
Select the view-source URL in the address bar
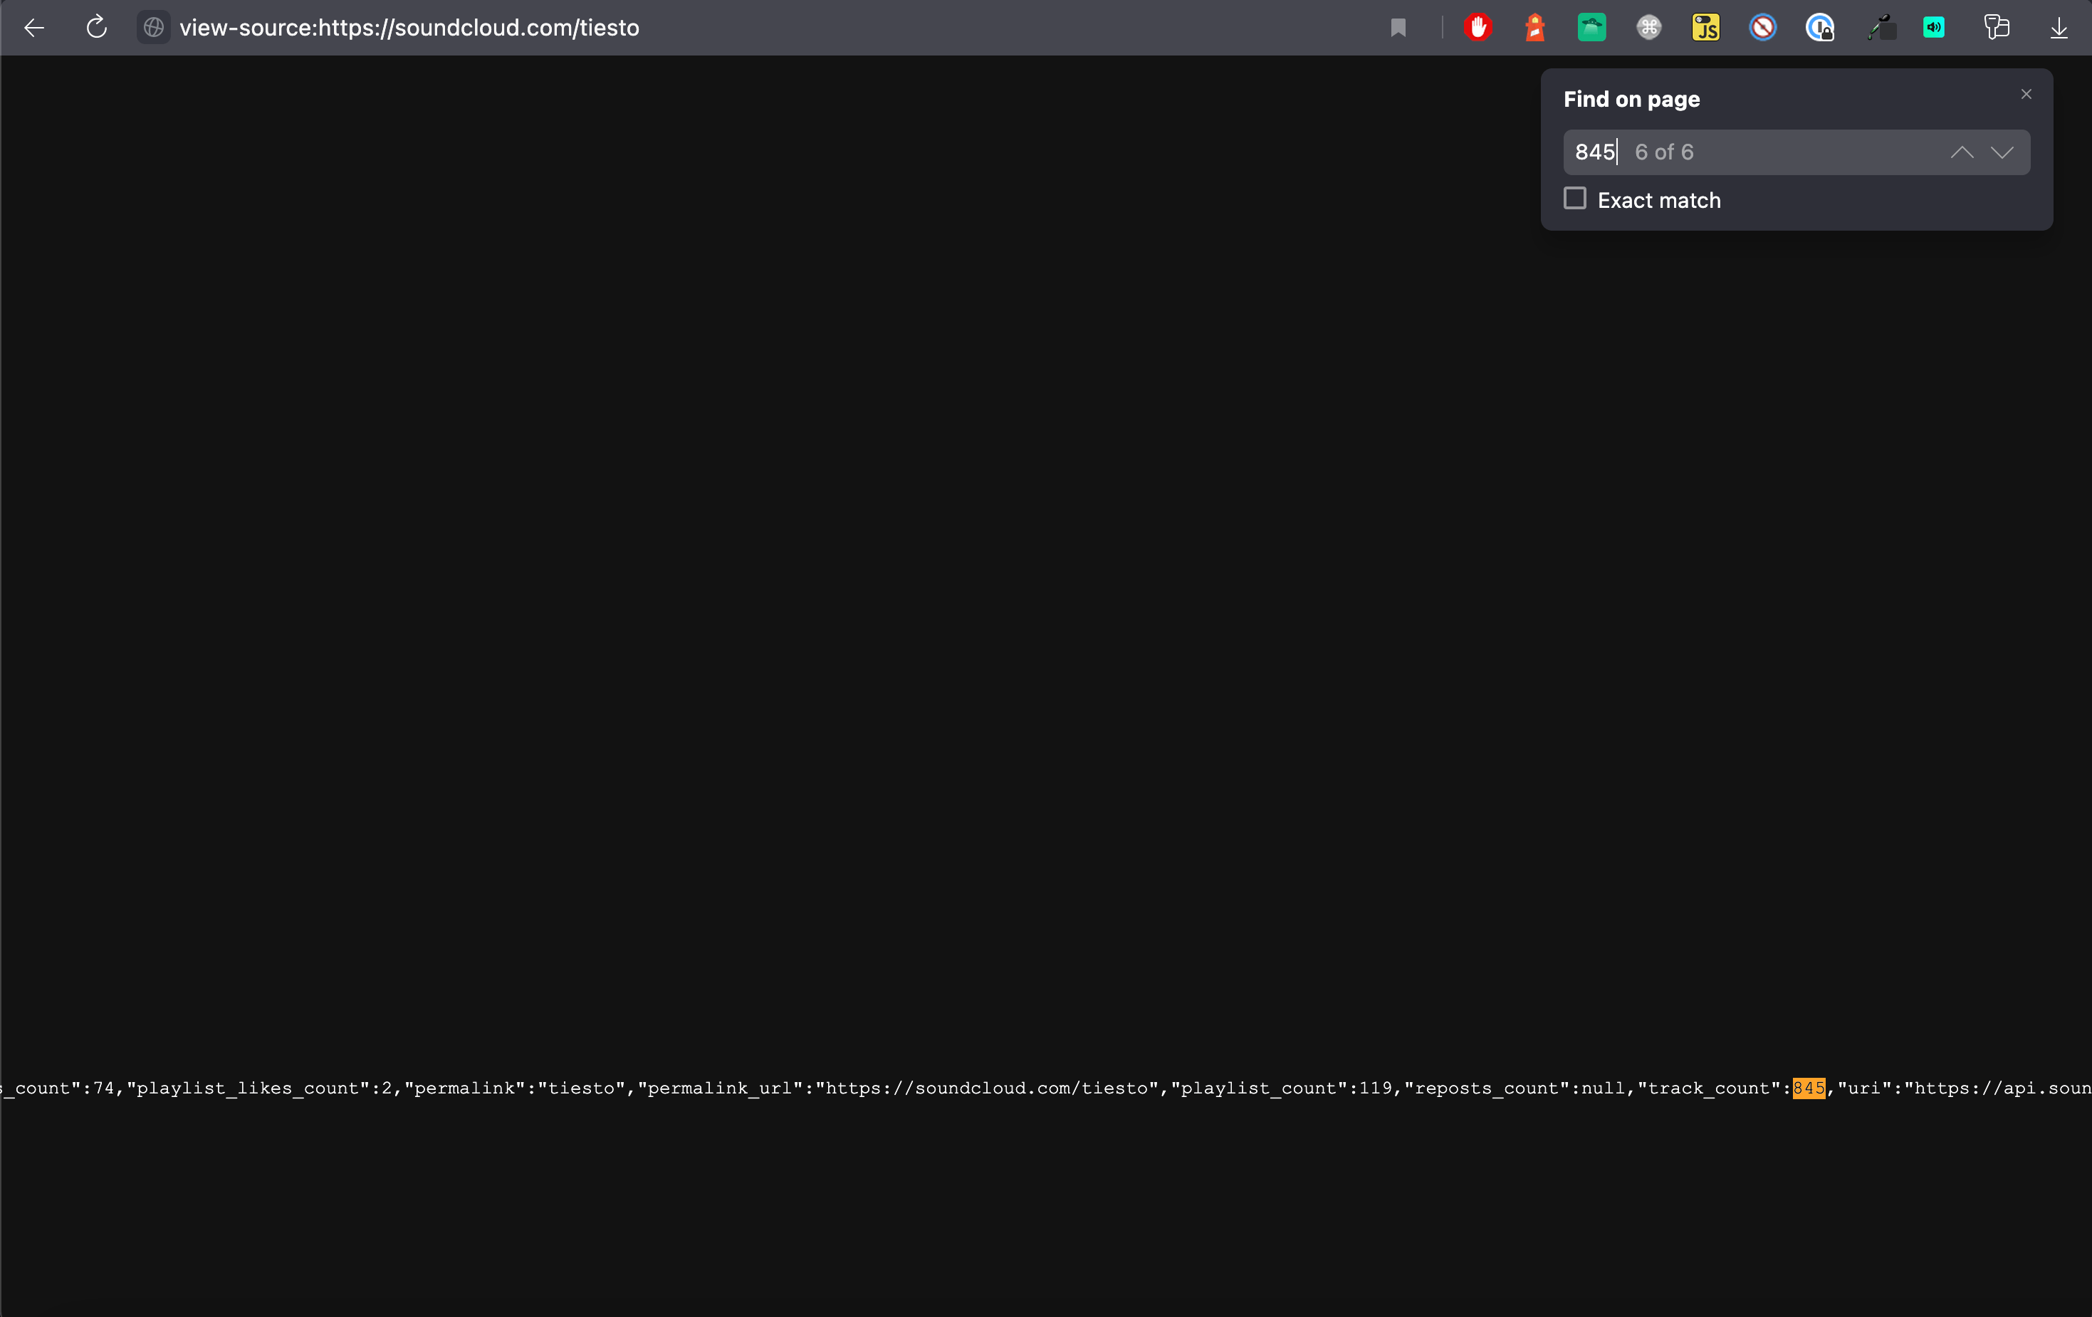click(409, 27)
